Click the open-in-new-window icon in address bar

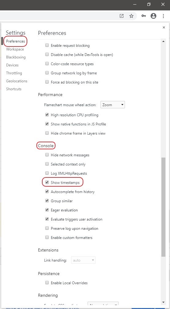(122, 16)
